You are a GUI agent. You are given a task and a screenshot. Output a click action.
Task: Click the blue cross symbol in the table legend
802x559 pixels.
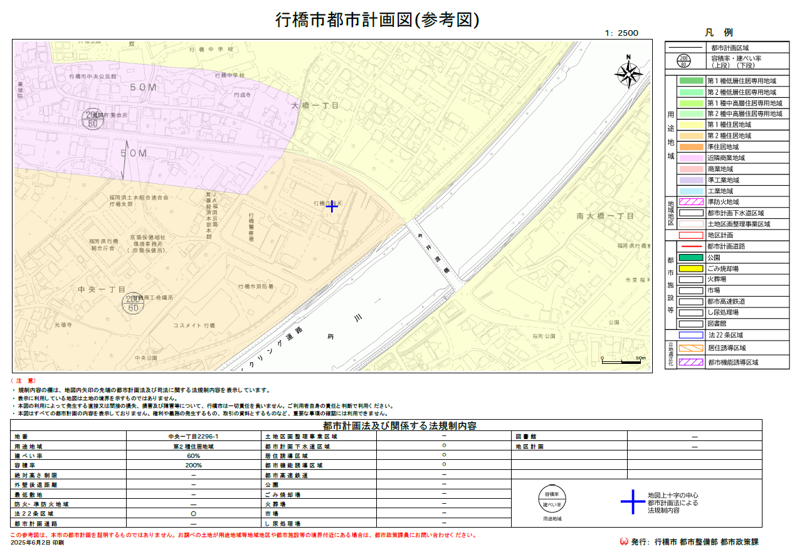click(x=632, y=502)
